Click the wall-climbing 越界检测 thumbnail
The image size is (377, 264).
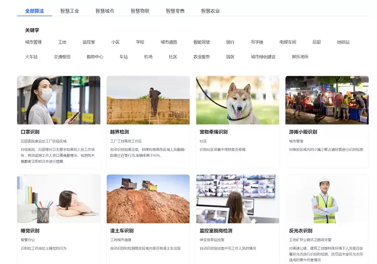148,100
